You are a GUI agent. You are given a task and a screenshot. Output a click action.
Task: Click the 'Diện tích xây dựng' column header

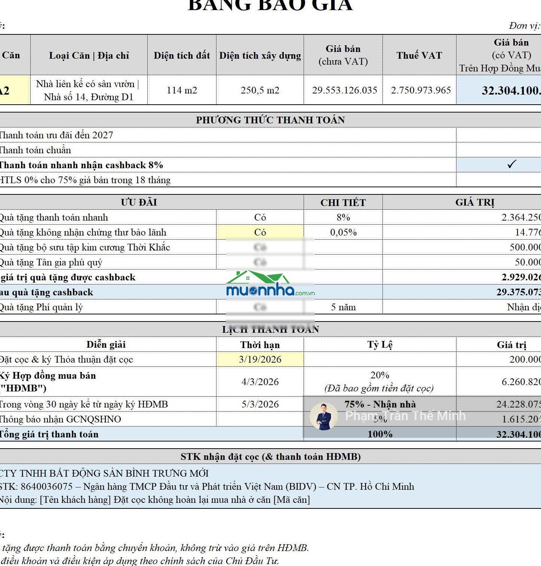click(260, 55)
